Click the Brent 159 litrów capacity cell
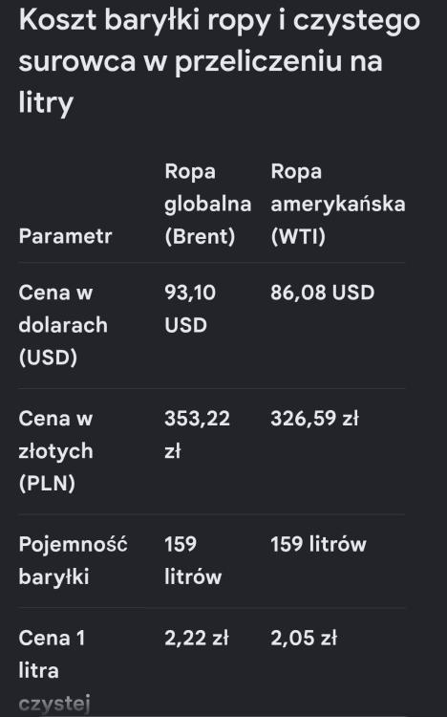The height and width of the screenshot is (717, 447). coord(193,560)
